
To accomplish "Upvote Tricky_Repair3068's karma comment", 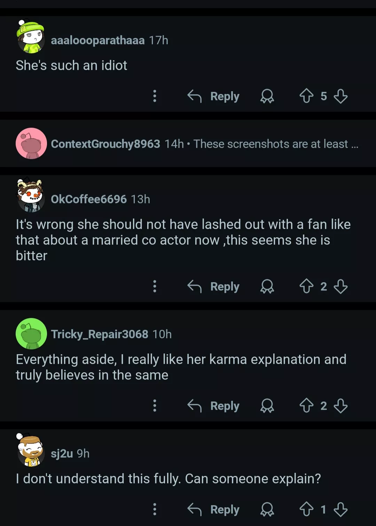I will [306, 406].
